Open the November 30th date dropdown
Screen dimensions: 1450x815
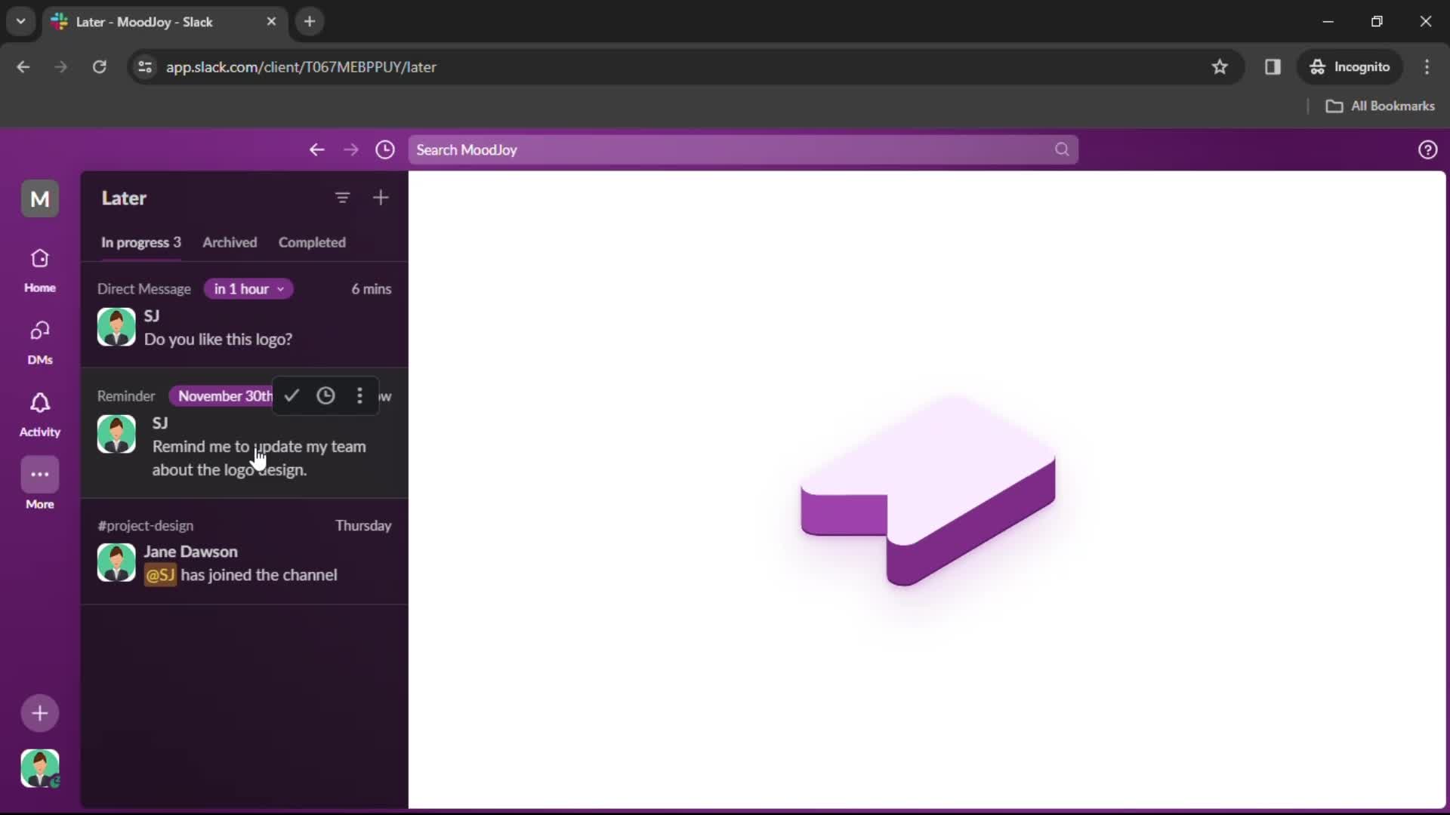click(224, 395)
